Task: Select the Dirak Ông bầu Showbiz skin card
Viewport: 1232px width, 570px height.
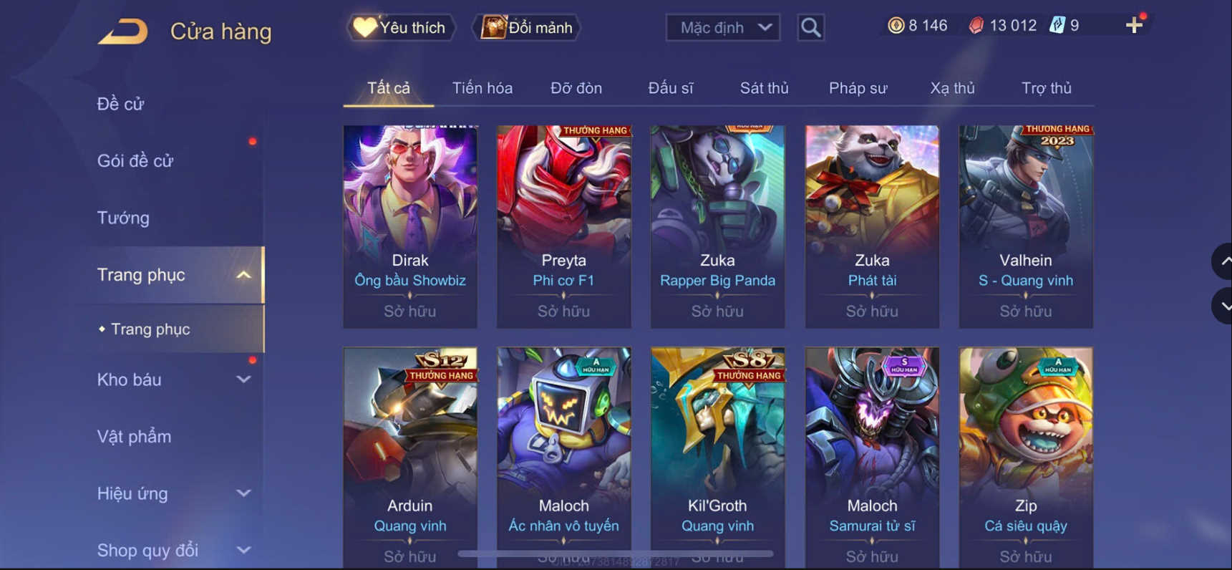Action: tap(410, 227)
